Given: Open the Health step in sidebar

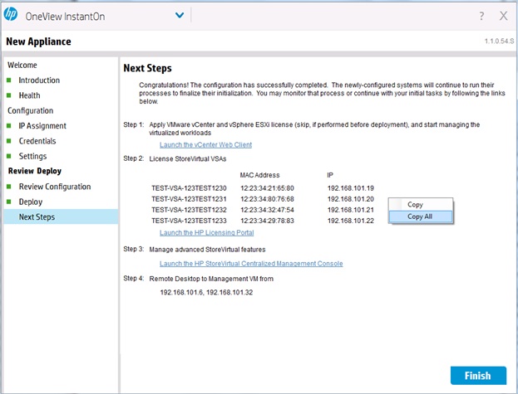Looking at the screenshot, I should [29, 95].
